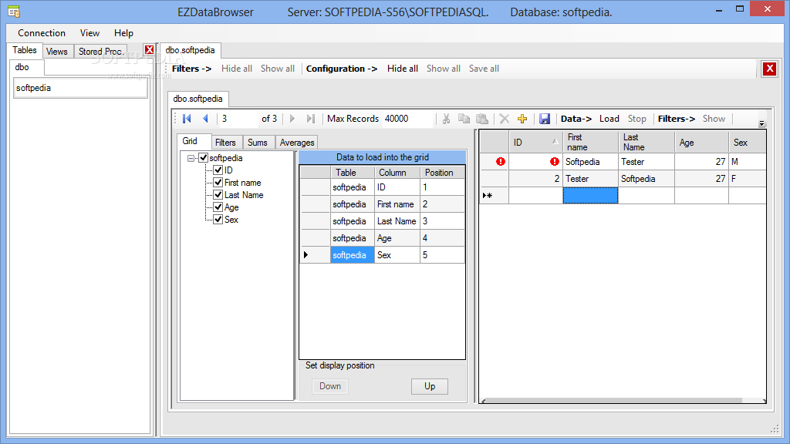Click the Last Name column header
The image size is (790, 444).
tap(647, 143)
